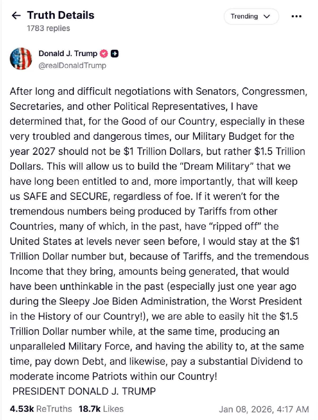Click the words SAFE and SECURE
Image resolution: width=318 pixels, height=420 pixels.
66,196
